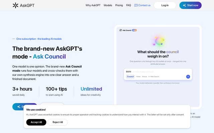The height and width of the screenshot is (133, 214).
Task: Click the Ask Council label in panel
Action: (x=127, y=30)
